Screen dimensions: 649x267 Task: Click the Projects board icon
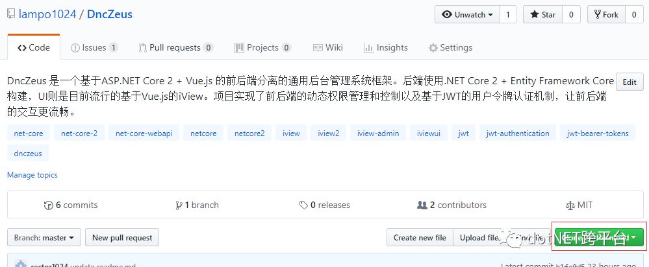(x=239, y=48)
